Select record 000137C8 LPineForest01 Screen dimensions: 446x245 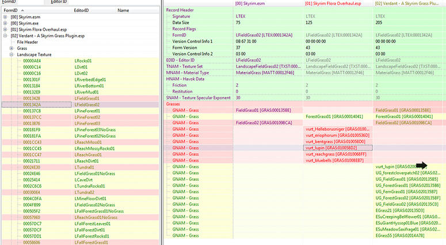[80, 111]
